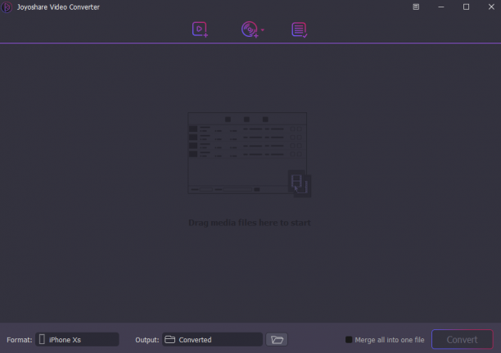Click the Load DVD disc icon

point(250,29)
